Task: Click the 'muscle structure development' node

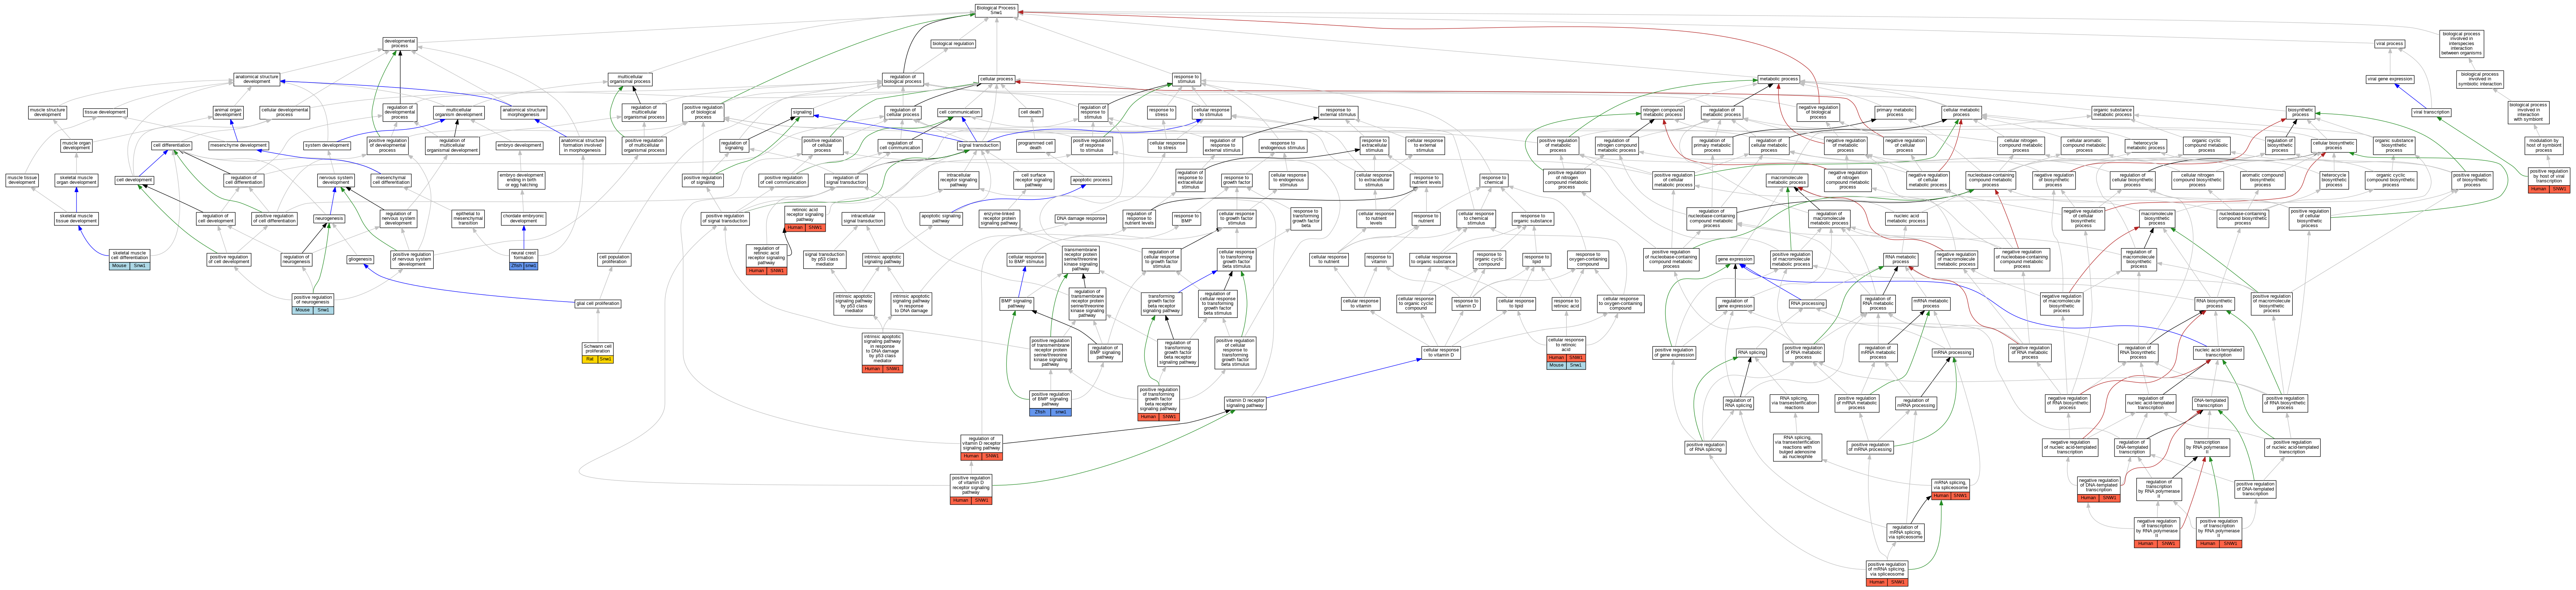Action: tap(47, 113)
